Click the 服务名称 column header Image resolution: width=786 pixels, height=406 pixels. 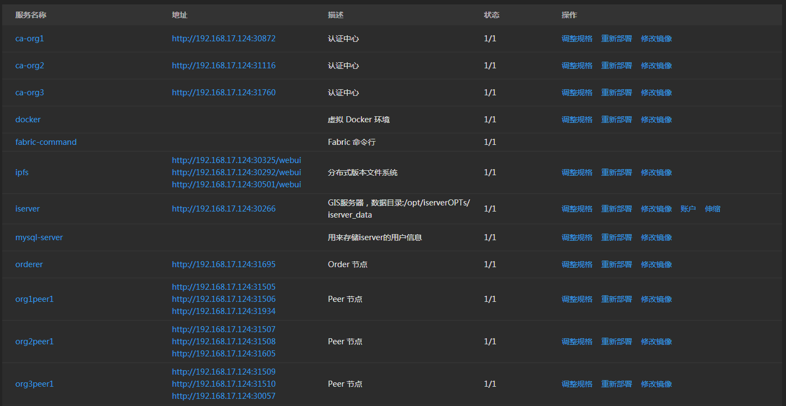tap(31, 15)
